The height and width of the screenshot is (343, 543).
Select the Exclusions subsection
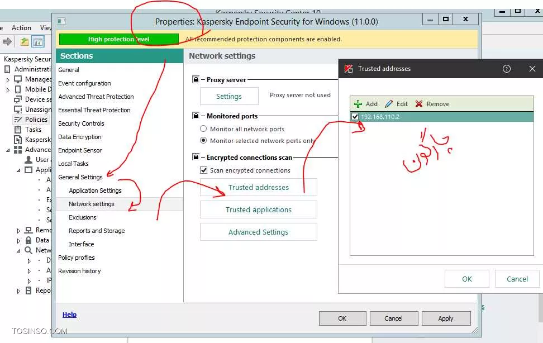[x=83, y=217]
